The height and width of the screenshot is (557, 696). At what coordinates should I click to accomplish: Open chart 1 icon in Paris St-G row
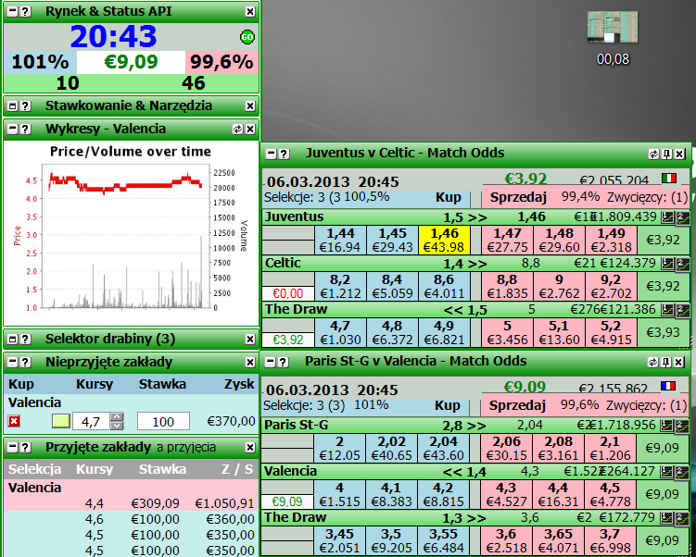pyautogui.click(x=666, y=426)
